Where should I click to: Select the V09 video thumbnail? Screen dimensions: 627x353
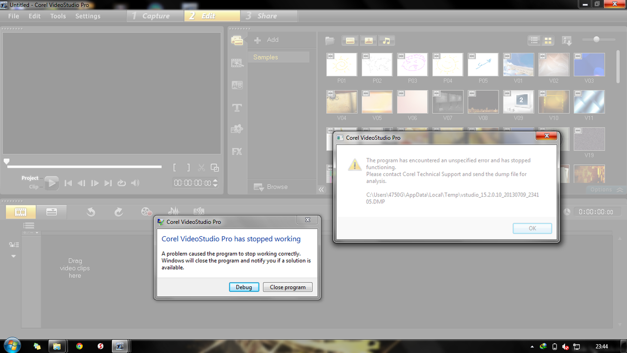point(518,102)
